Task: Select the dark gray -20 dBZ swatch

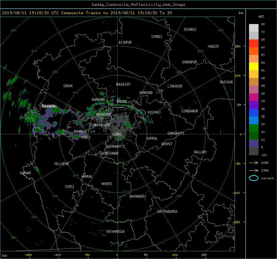Action: coord(254,151)
